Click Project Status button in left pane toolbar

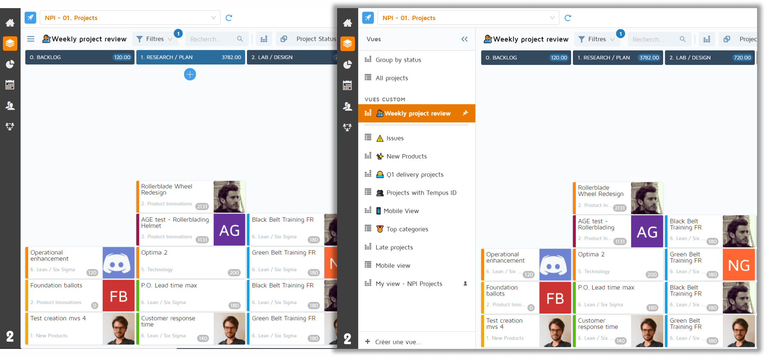pos(316,39)
